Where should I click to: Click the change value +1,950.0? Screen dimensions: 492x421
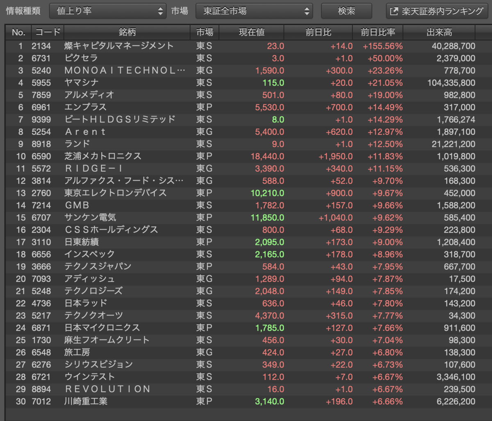click(335, 156)
